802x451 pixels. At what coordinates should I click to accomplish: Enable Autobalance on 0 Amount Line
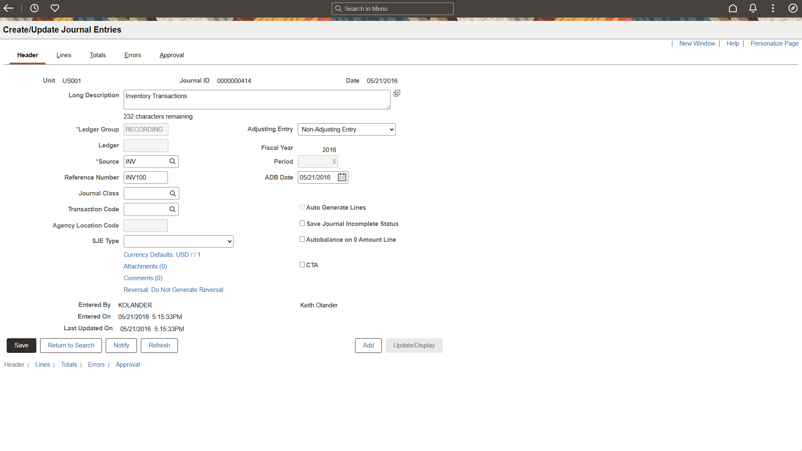(x=302, y=240)
